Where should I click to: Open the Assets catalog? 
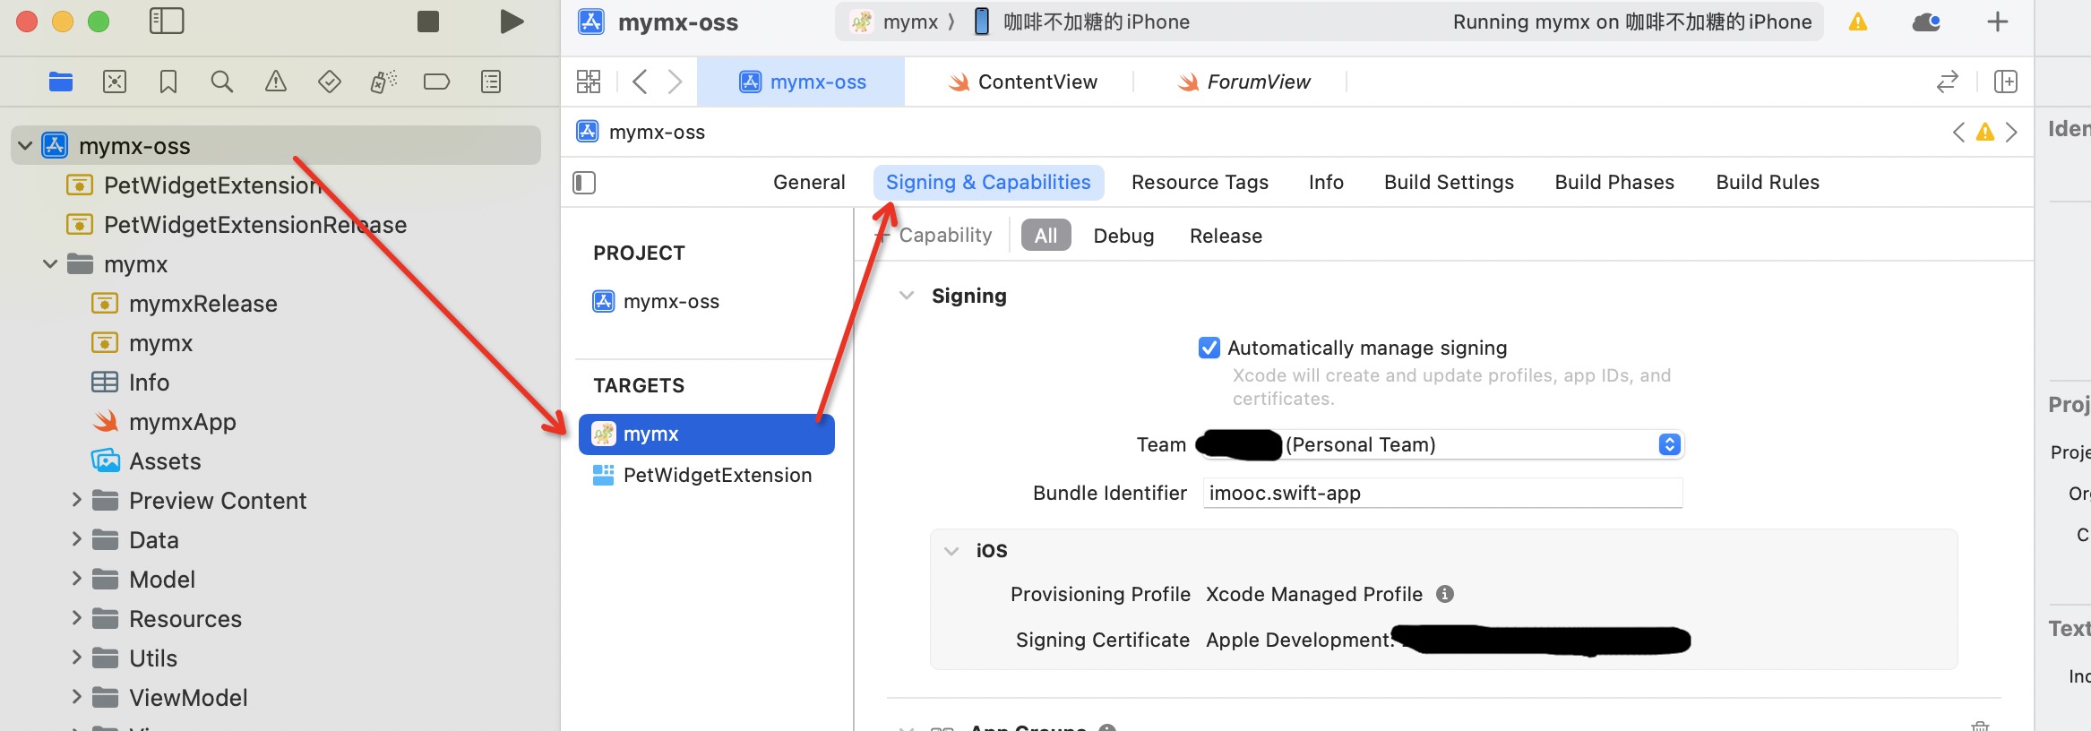tap(146, 461)
